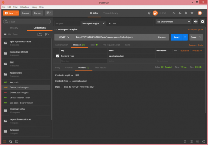The image size is (208, 145).
Task: Open the History menu in the menu bar
Action: click(34, 7)
